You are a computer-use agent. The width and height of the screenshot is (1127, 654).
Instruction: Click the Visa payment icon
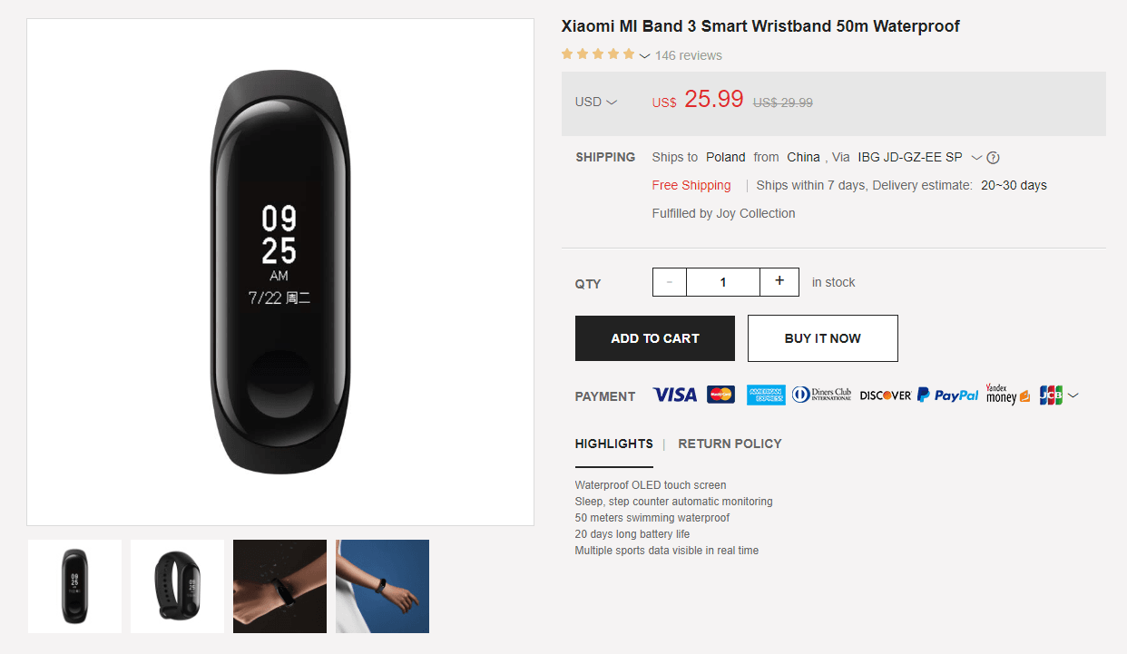(x=674, y=395)
